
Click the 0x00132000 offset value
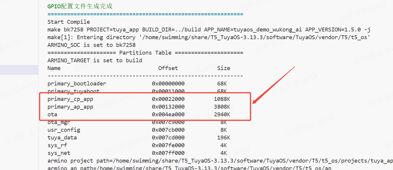pyautogui.click(x=168, y=107)
